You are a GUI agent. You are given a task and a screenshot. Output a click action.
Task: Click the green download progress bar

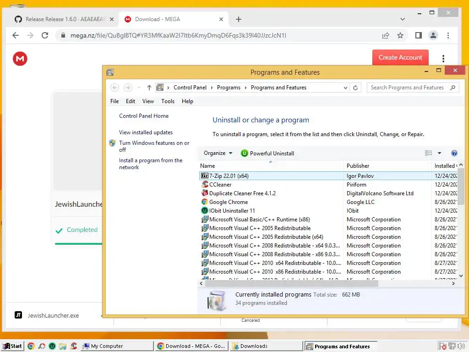tap(79, 244)
